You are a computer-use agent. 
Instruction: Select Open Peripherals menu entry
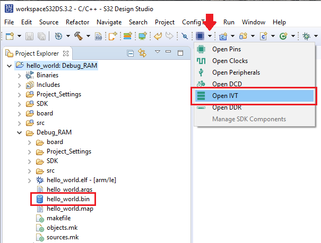coord(254,73)
